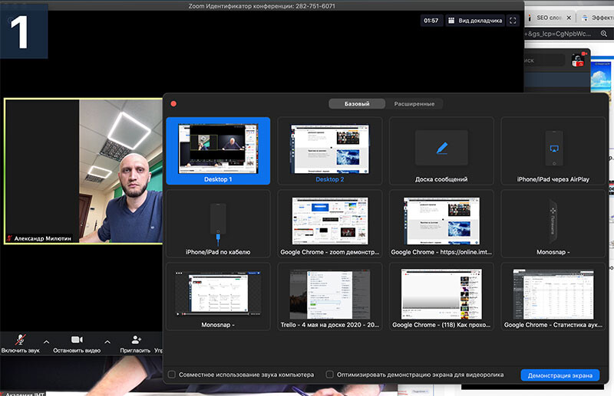Close the SEO browser tab in Chrome
This screenshot has height=396, width=614.
(x=569, y=18)
